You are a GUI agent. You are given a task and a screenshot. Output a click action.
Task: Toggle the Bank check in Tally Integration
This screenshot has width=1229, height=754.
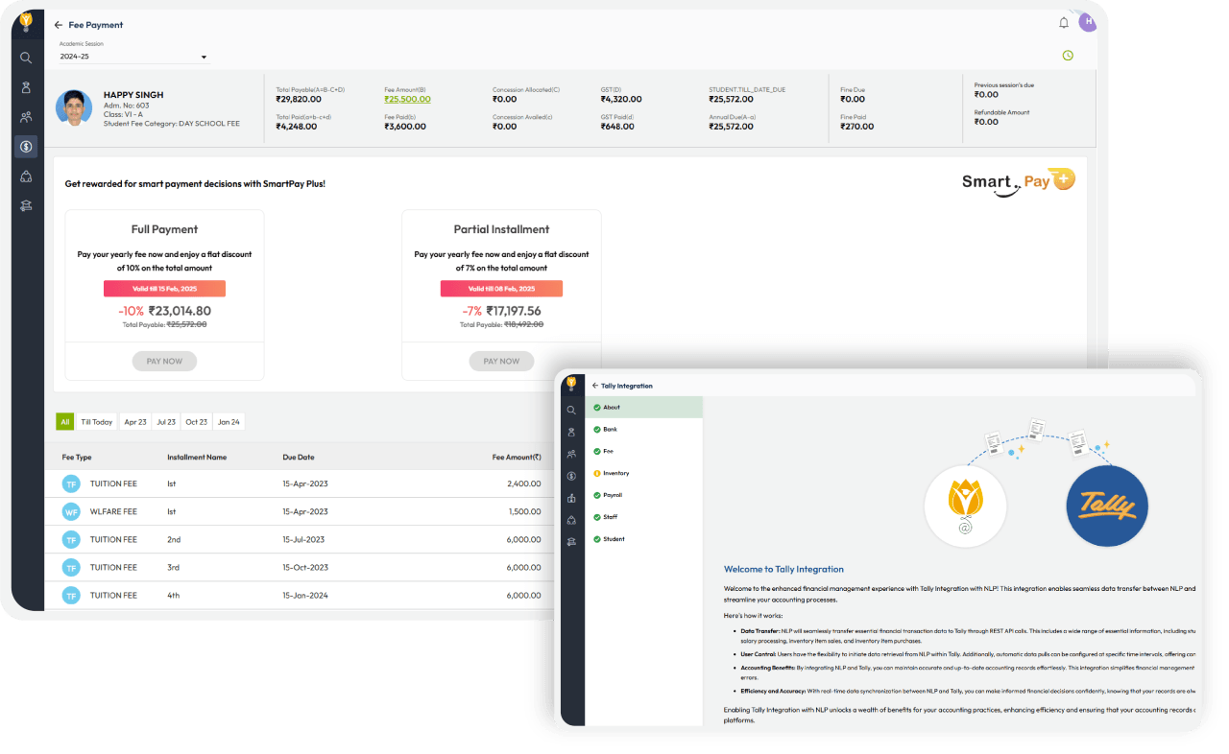click(596, 430)
